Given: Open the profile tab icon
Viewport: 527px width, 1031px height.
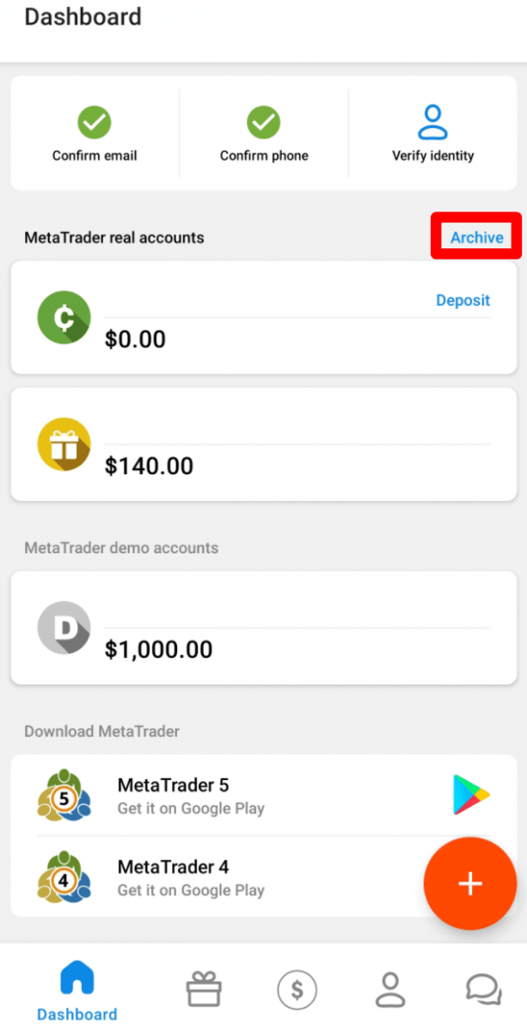Looking at the screenshot, I should click(x=390, y=990).
